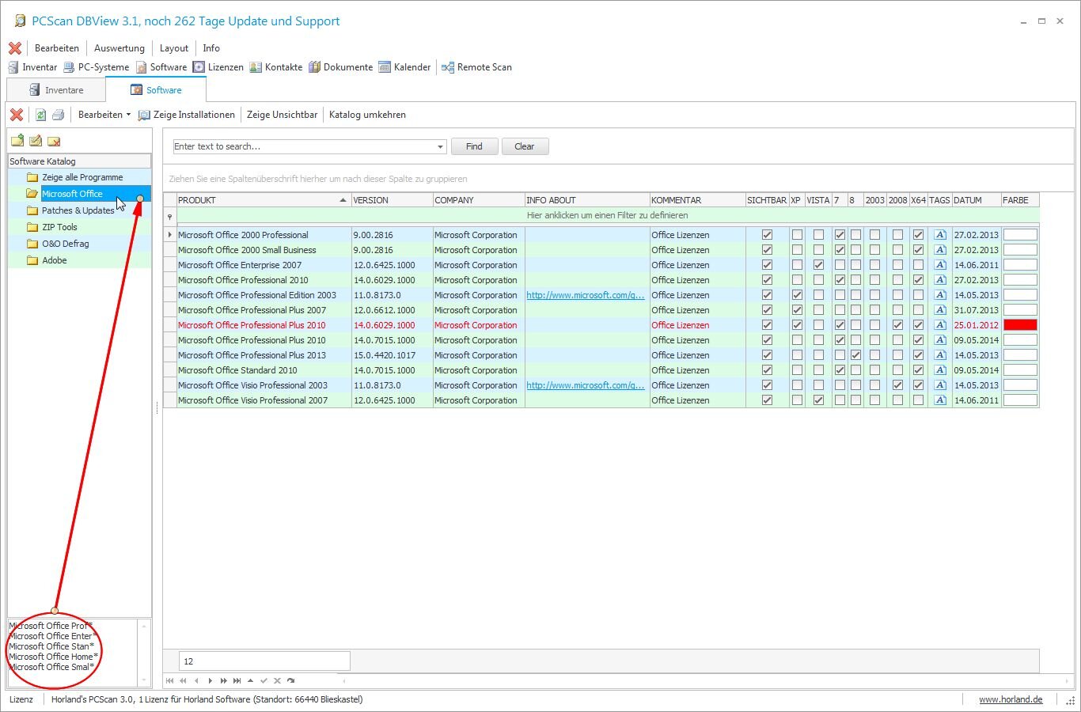Image resolution: width=1081 pixels, height=712 pixels.
Task: Click Zeige Installationen
Action: tap(187, 115)
